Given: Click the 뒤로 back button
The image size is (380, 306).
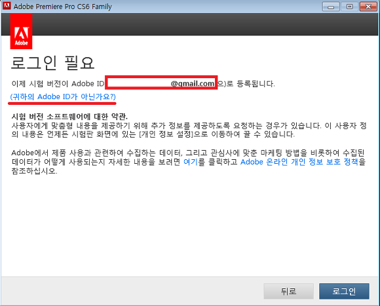Looking at the screenshot, I should click(288, 291).
